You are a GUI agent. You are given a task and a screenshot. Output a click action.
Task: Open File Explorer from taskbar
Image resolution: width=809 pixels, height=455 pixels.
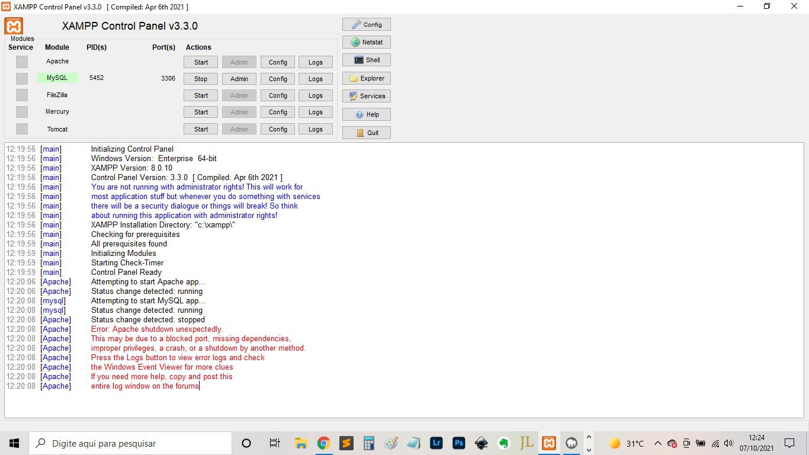301,443
